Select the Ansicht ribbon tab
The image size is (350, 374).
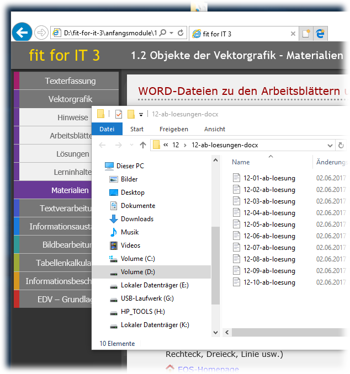pos(214,129)
